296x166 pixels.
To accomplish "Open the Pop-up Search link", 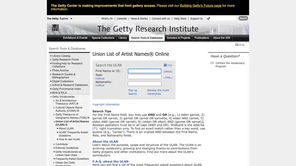I will [133, 92].
